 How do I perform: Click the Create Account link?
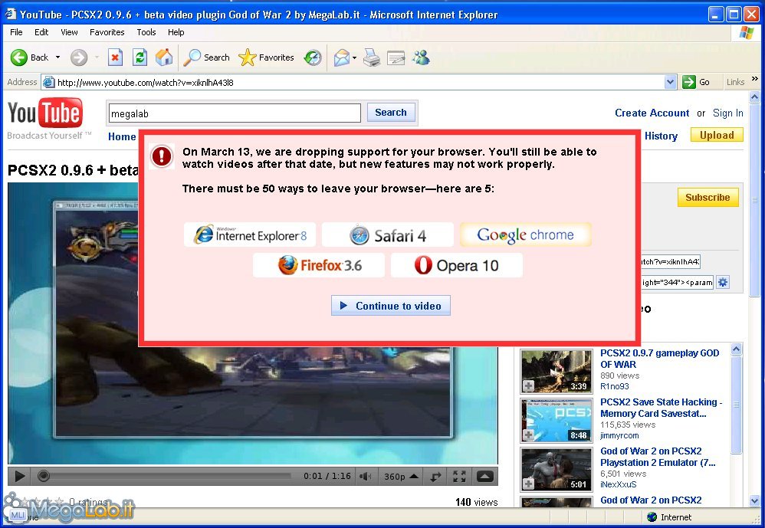pyautogui.click(x=652, y=113)
